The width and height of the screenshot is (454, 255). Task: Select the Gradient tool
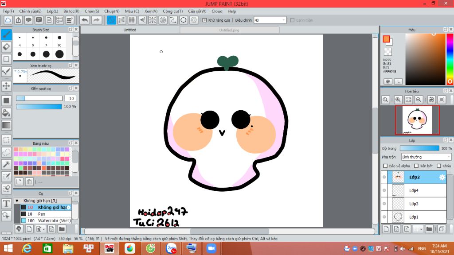pyautogui.click(x=6, y=125)
